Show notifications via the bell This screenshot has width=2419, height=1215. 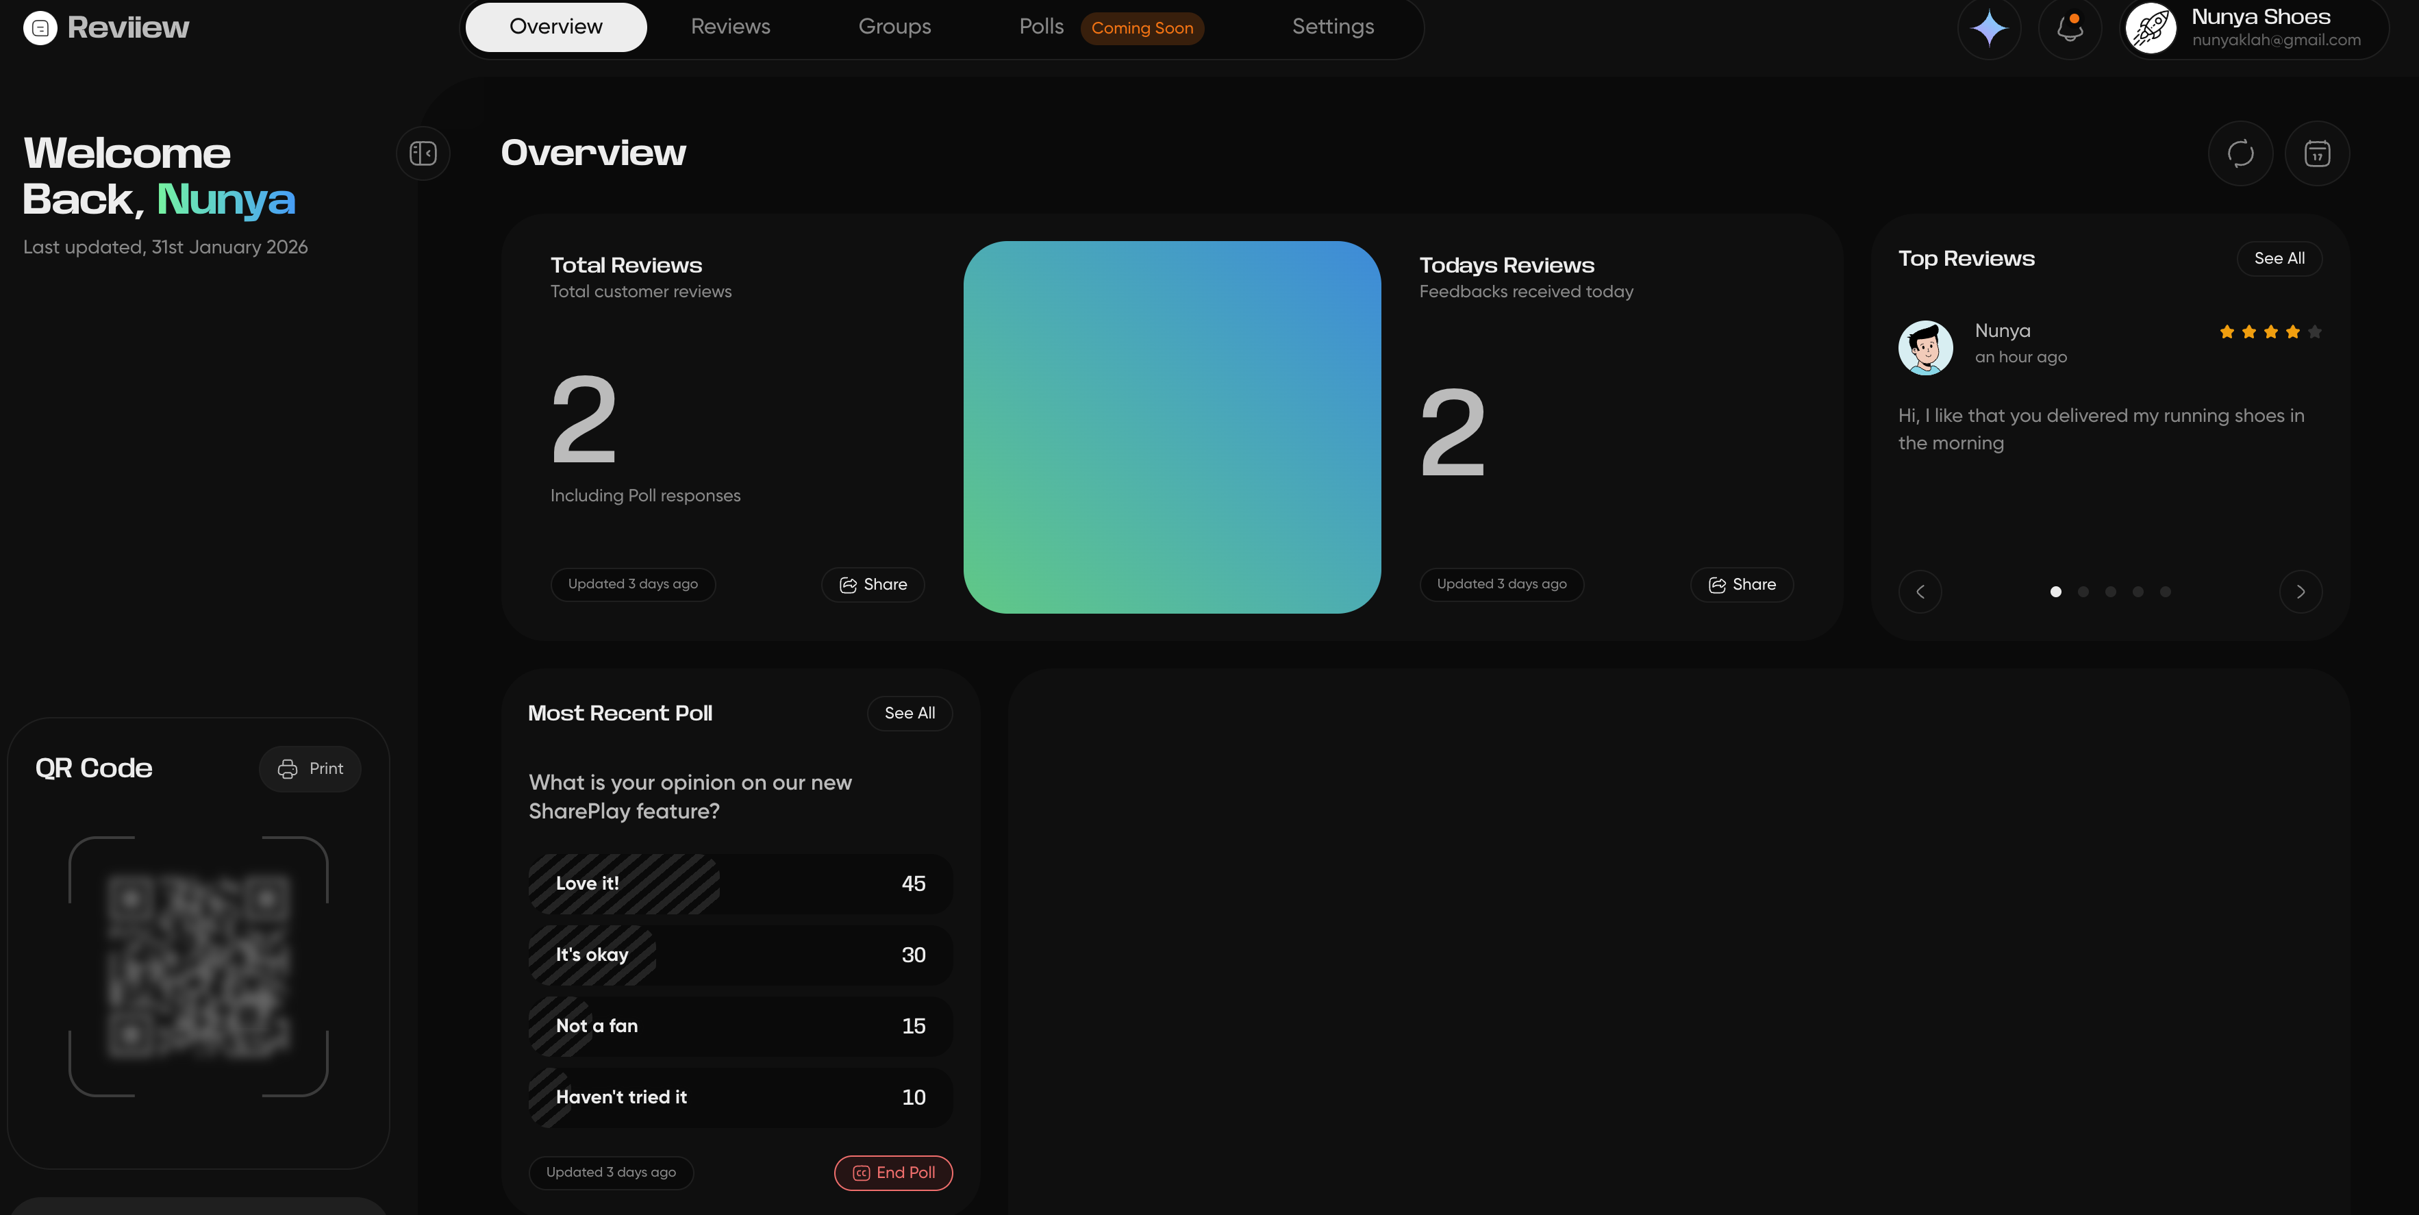tap(2069, 29)
